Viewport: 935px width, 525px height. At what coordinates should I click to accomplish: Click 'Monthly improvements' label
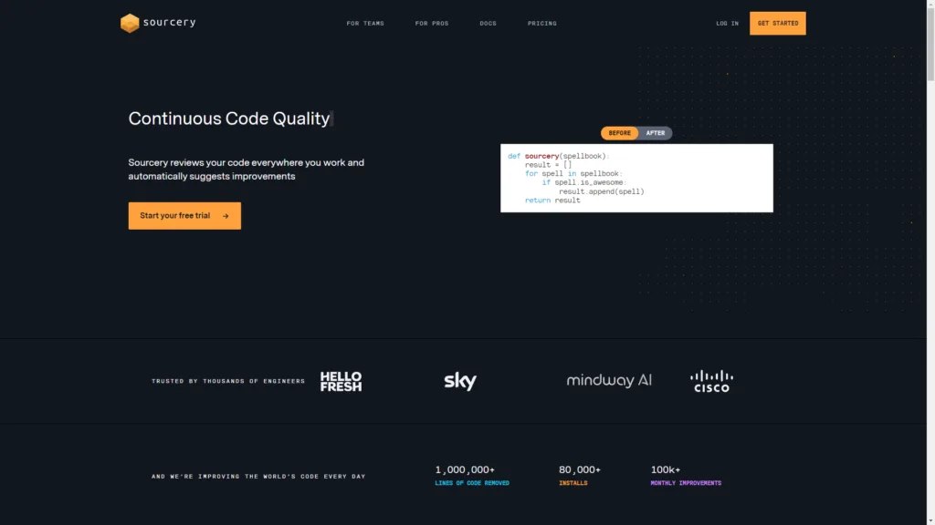686,483
